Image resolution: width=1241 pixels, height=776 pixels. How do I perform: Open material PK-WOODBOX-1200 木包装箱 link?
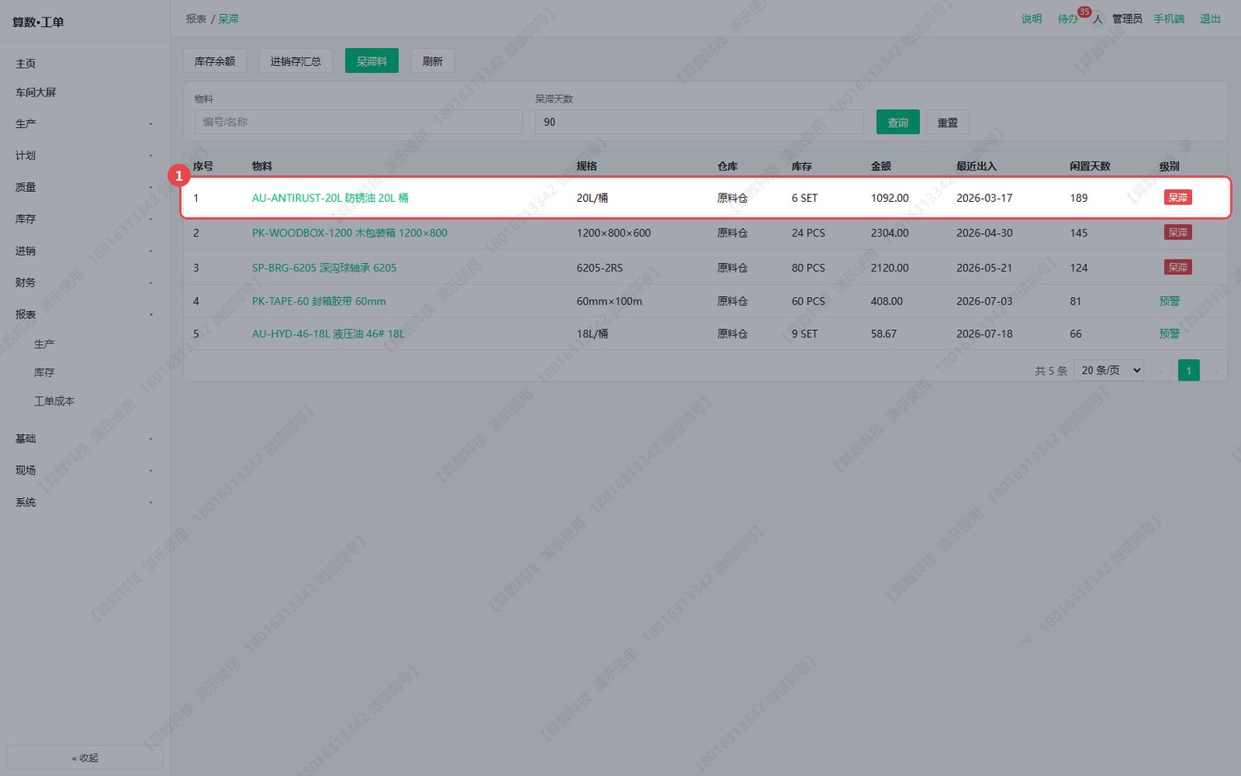349,233
